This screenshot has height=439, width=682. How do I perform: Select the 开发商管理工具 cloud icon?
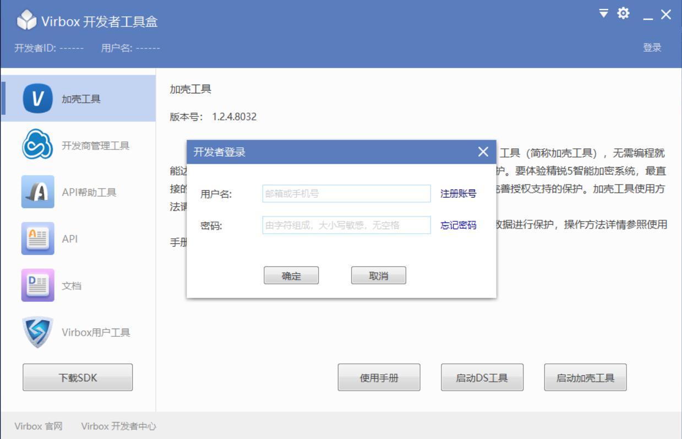tap(37, 145)
